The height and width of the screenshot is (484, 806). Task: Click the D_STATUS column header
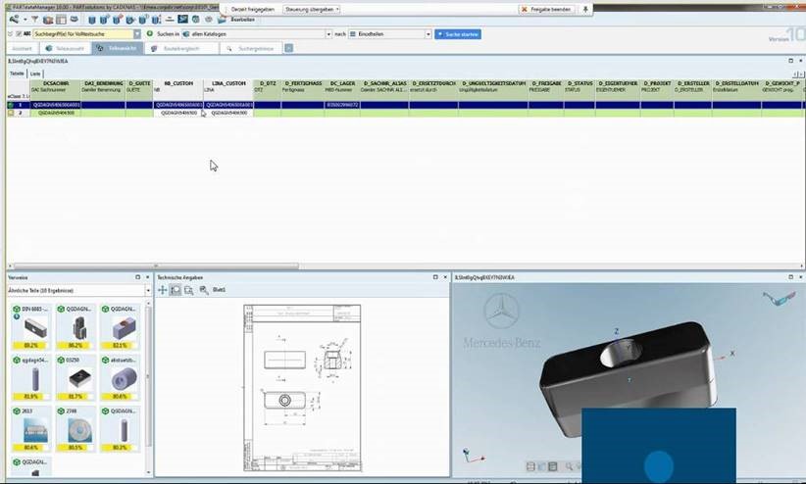pyautogui.click(x=579, y=84)
